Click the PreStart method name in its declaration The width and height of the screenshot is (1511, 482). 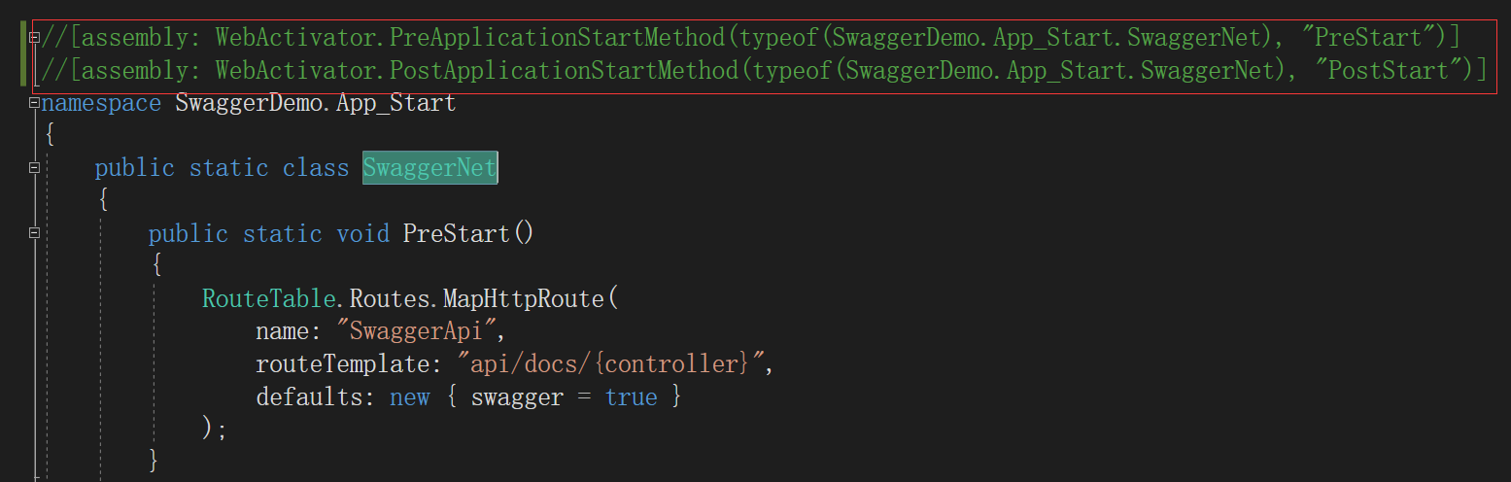(456, 234)
